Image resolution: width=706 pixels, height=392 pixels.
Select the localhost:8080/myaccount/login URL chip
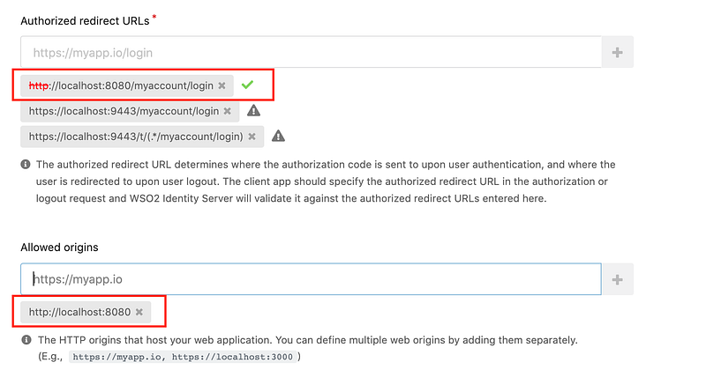pos(121,85)
